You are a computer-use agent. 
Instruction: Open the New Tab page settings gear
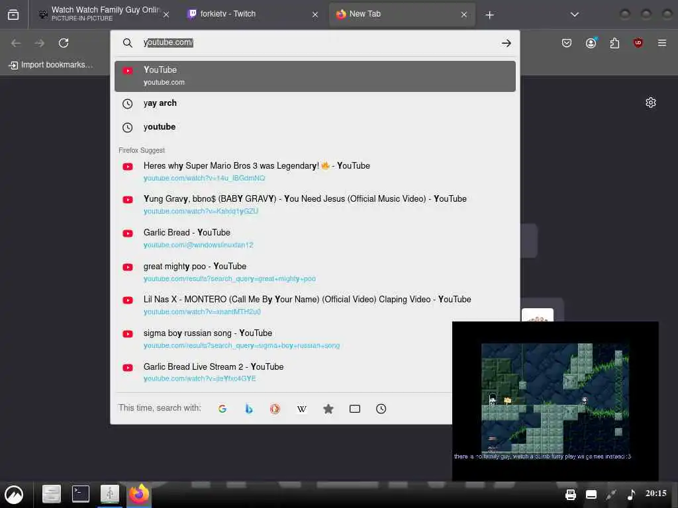point(651,103)
